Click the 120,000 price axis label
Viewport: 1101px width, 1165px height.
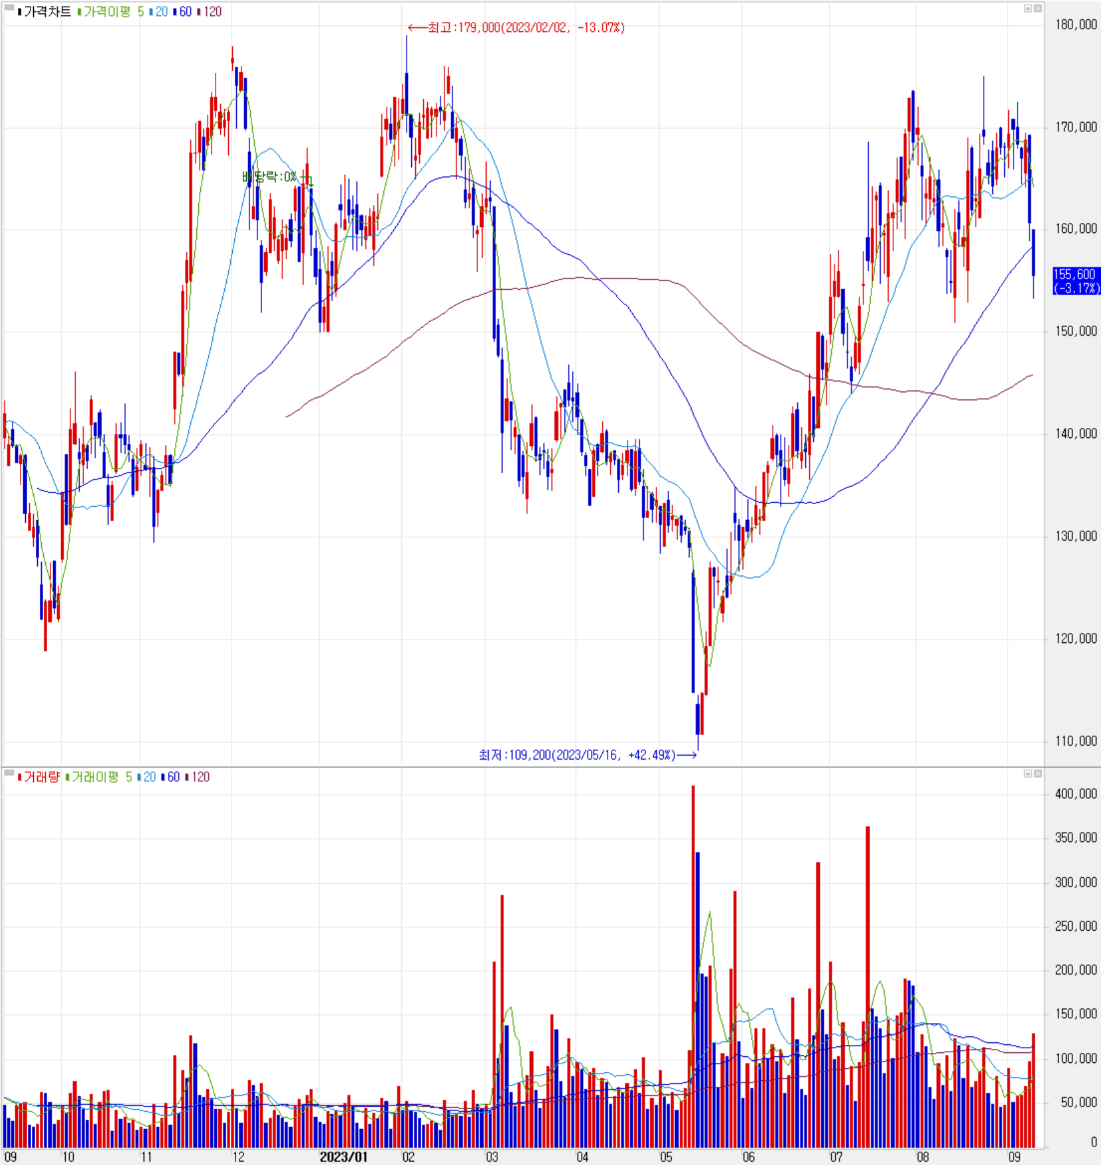(1076, 639)
